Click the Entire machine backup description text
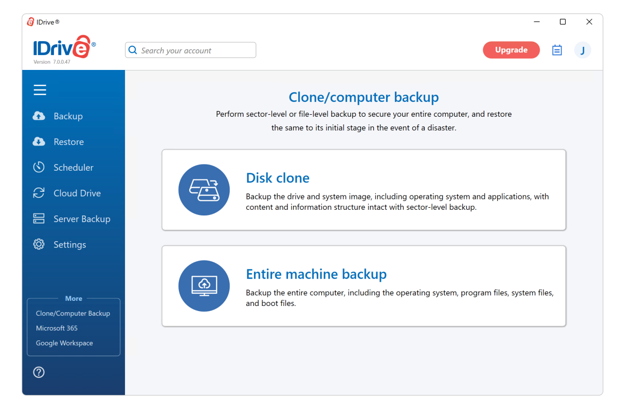Image resolution: width=617 pixels, height=415 pixels. [x=400, y=298]
